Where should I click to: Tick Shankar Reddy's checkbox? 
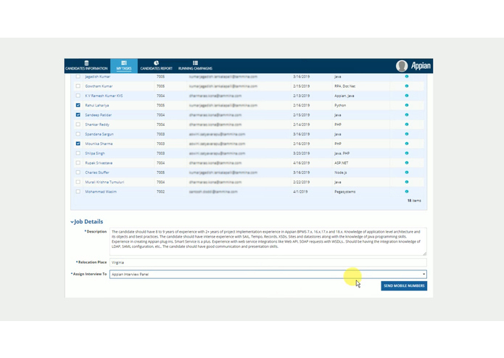coord(78,124)
